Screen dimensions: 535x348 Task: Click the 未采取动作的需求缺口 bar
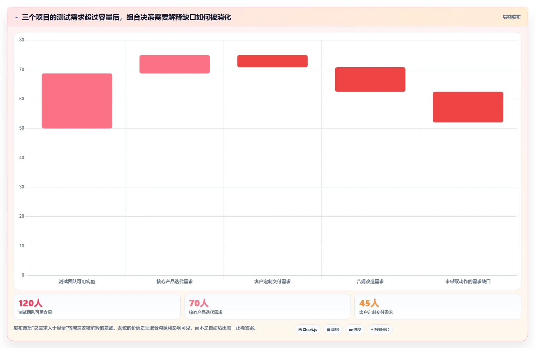pos(468,107)
